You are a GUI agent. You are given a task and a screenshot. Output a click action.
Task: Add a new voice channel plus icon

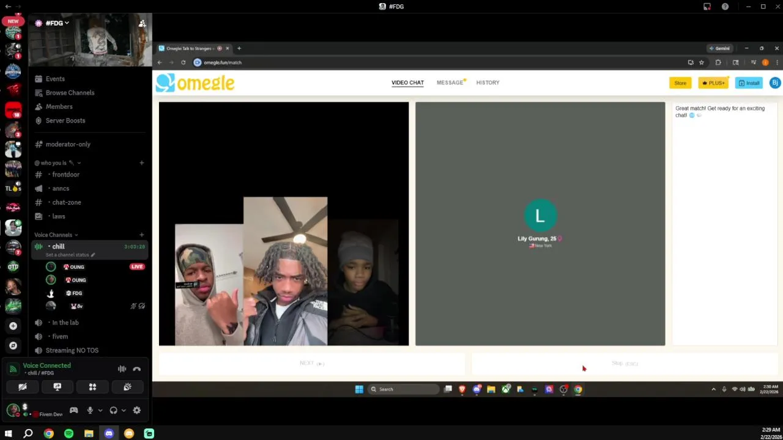click(x=141, y=235)
